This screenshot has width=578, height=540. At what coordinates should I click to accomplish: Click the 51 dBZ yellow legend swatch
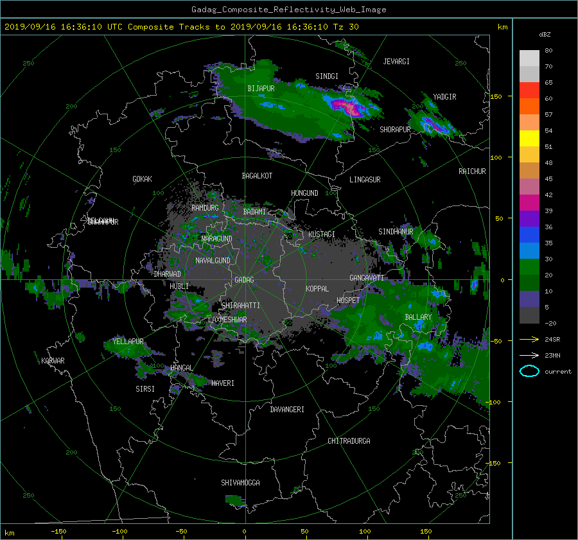coord(529,138)
